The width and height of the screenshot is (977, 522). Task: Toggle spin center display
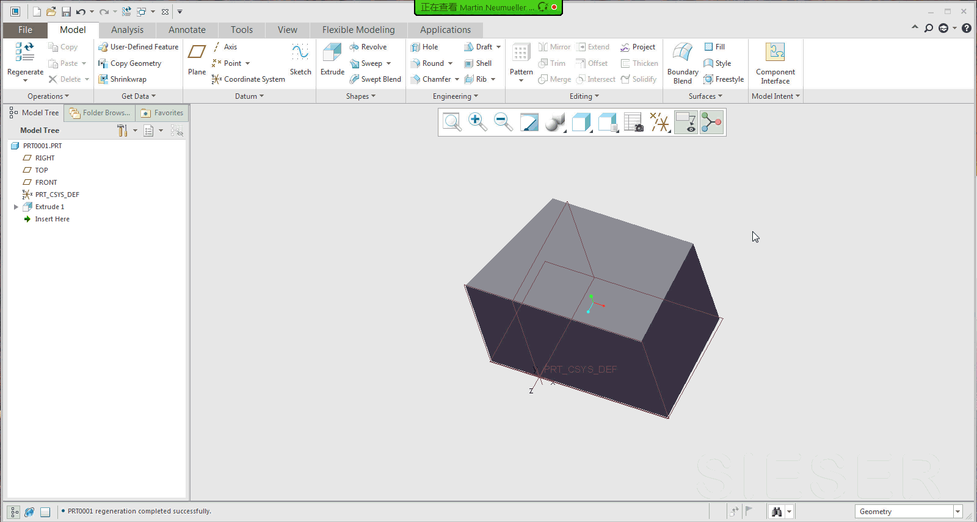coord(711,123)
